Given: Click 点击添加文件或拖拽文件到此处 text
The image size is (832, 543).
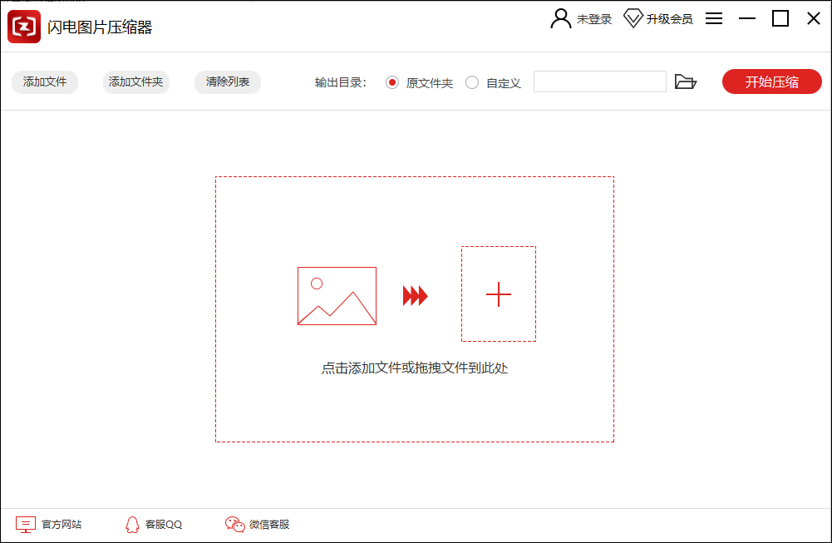Looking at the screenshot, I should 415,368.
